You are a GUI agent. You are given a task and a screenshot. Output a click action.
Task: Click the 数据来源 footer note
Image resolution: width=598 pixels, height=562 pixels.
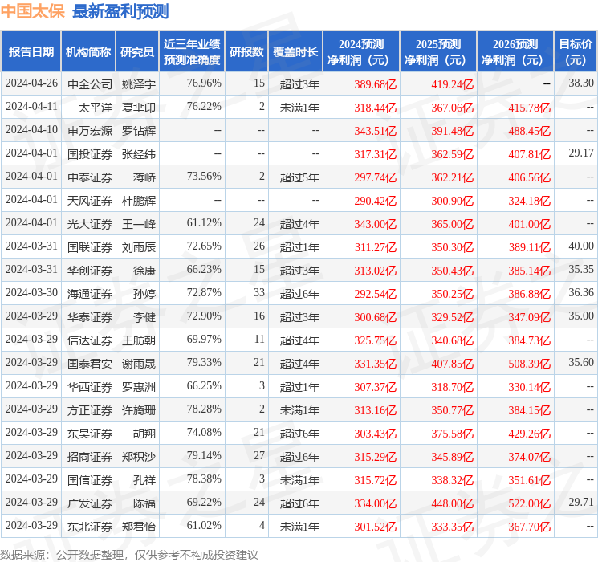click(129, 554)
